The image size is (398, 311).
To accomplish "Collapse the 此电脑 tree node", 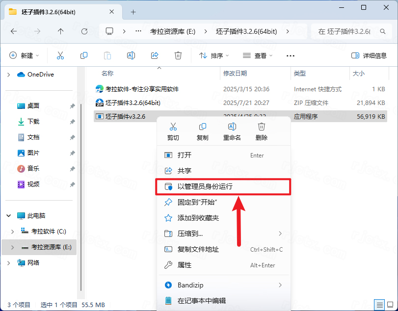I will (x=9, y=216).
